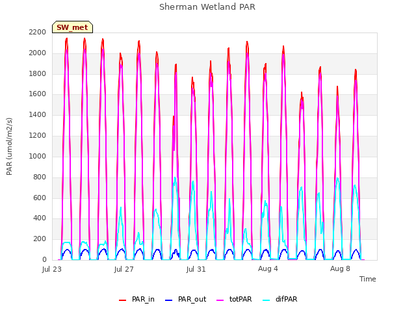Click the 0 y-axis tick label
This screenshot has width=416, height=312.
[x=44, y=259]
